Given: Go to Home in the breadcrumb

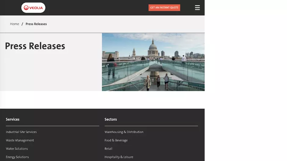Looking at the screenshot, I should pyautogui.click(x=14, y=24).
